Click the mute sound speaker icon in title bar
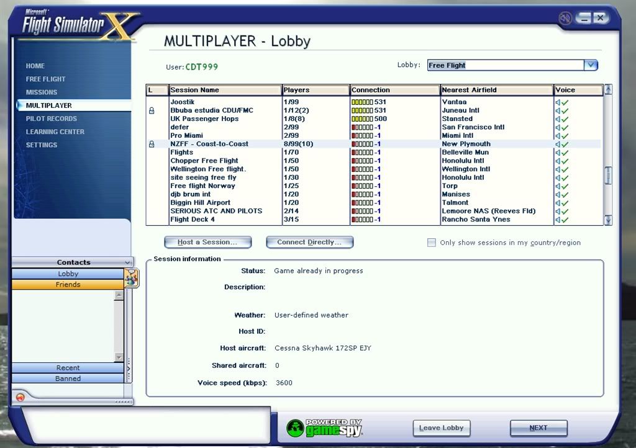Viewport: 636px width, 448px height. tap(565, 19)
